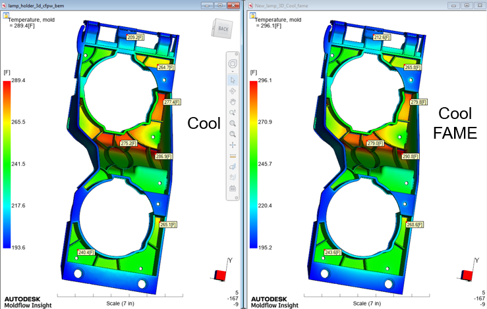Click the 286.9[F] temperature label
487x309 pixels.
[x=163, y=156]
